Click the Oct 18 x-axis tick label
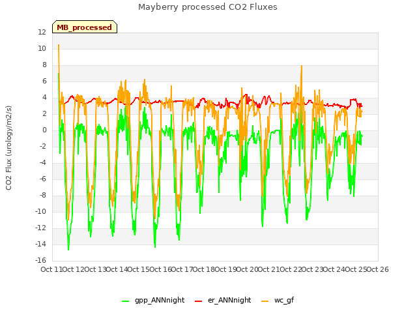The width and height of the screenshot is (417, 313). (204, 269)
